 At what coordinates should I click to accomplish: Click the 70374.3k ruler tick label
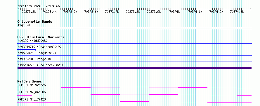[x=237, y=12]
